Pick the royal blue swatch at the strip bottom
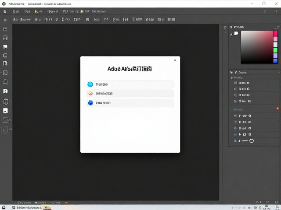Screen dimensions: 281x210 tap(275, 61)
